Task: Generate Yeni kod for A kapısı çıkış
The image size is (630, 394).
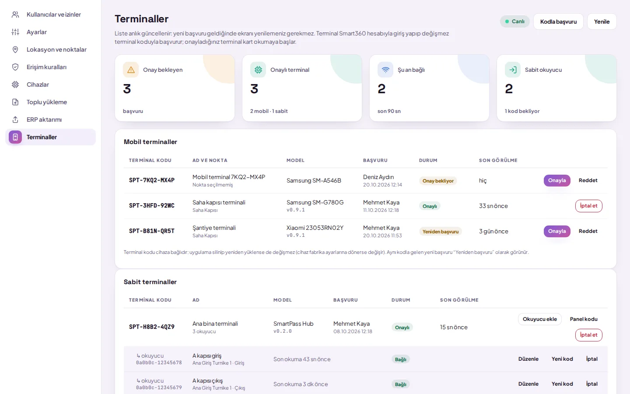Action: pyautogui.click(x=562, y=384)
